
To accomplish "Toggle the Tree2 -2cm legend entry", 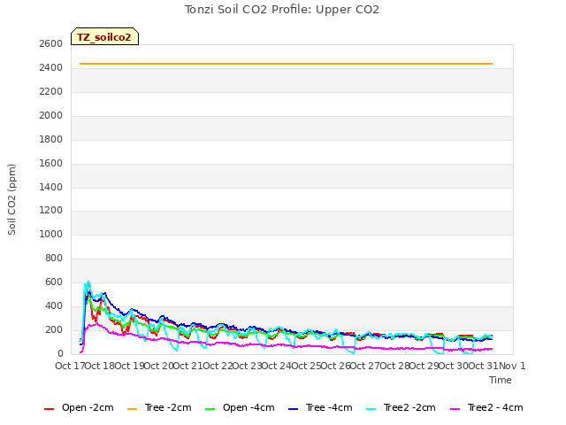I will [401, 407].
